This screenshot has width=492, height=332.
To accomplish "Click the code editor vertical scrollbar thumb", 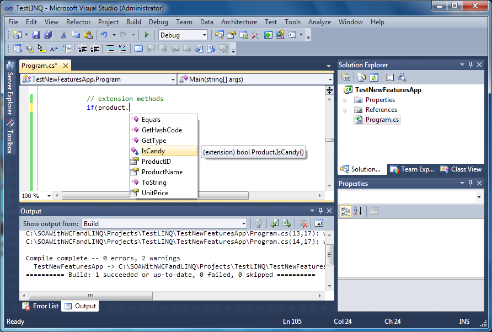I will 329,140.
